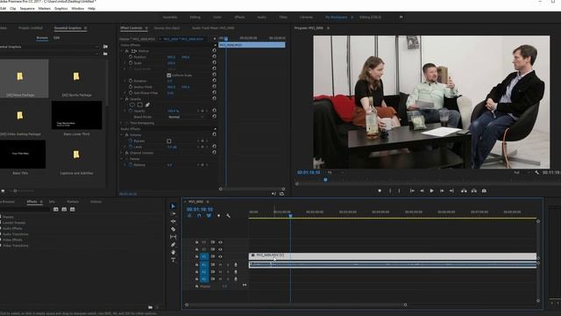Click Export Frame camera icon
This screenshot has height=316, width=561.
pyautogui.click(x=484, y=191)
